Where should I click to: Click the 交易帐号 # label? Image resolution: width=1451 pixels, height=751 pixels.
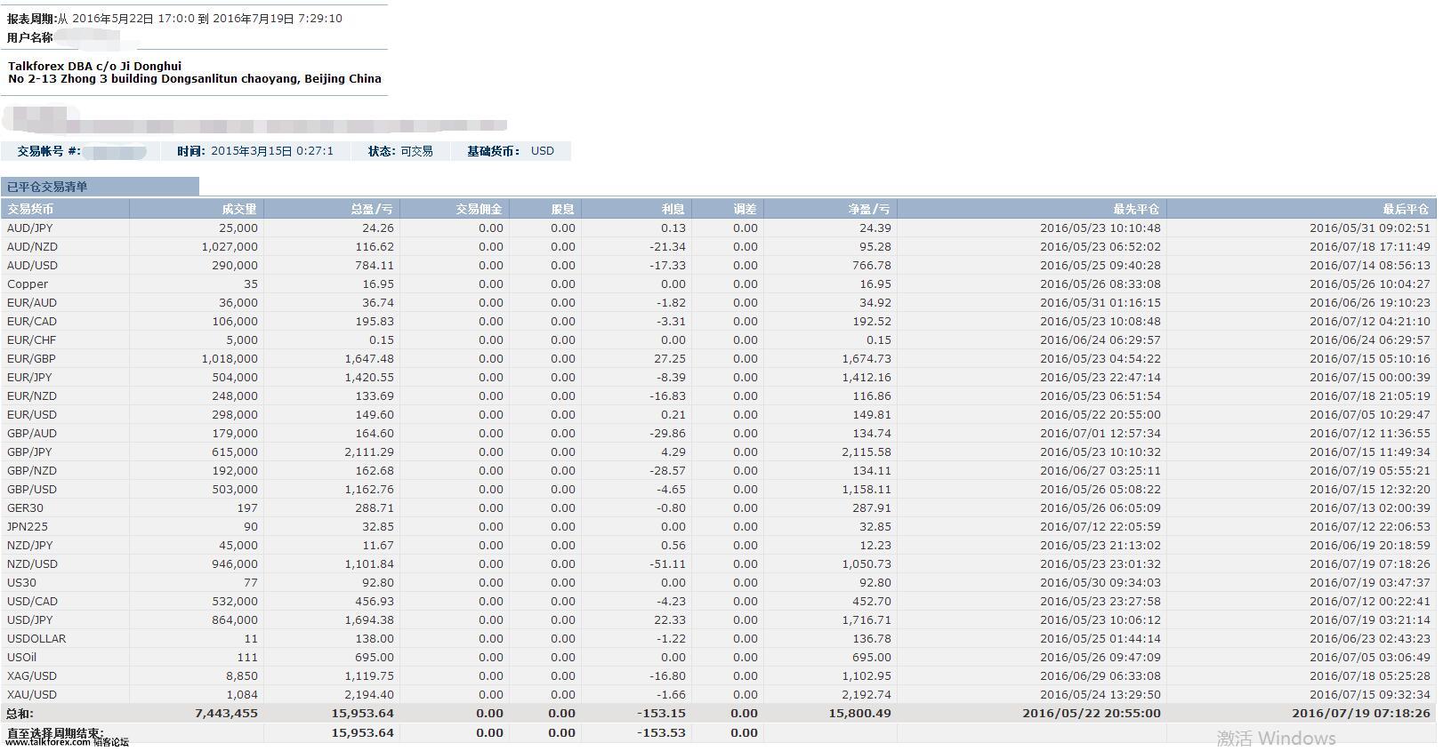click(49, 151)
